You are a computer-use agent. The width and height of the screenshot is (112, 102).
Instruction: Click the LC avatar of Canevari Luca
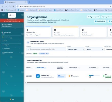point(38,76)
